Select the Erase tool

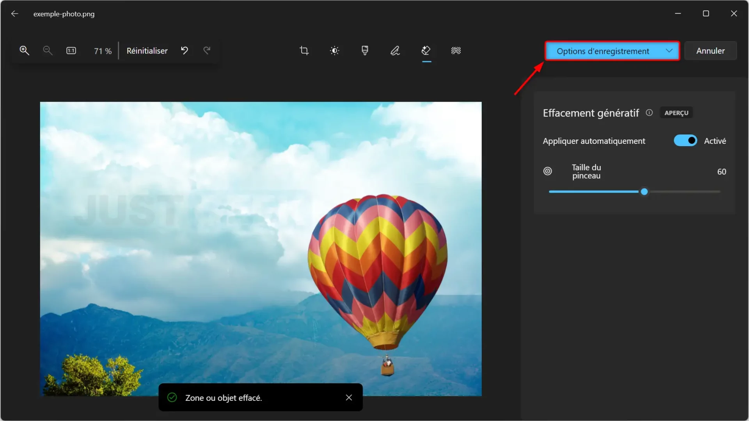click(426, 50)
